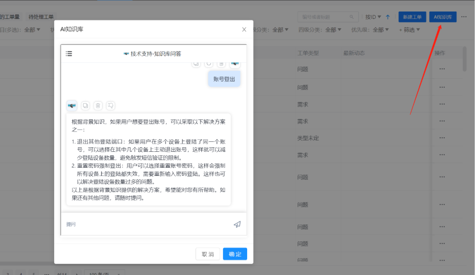Open actions menu for the first 问题 row
Image resolution: width=475 pixels, height=275 pixels.
(442, 69)
